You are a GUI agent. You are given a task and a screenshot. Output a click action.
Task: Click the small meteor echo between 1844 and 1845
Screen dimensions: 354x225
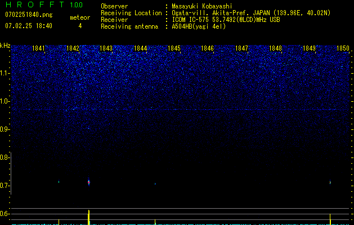[155, 184]
